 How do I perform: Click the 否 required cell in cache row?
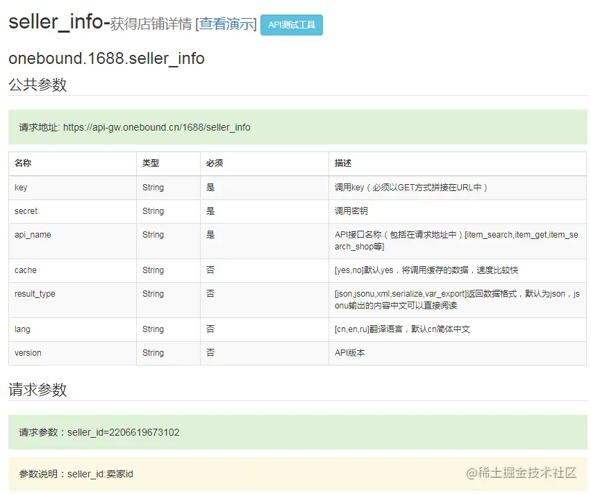pos(264,270)
